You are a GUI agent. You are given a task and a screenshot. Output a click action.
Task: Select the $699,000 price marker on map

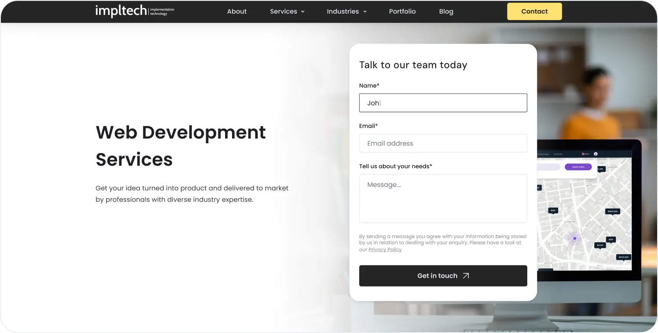(612, 211)
